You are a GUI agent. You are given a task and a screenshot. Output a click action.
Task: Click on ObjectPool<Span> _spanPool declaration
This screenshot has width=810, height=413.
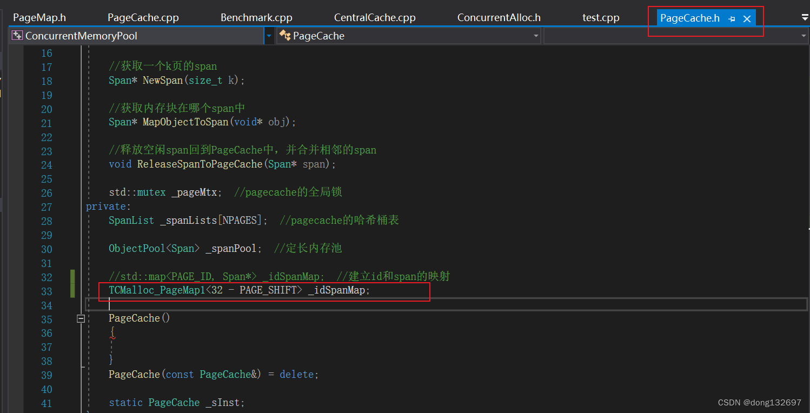pyautogui.click(x=185, y=249)
